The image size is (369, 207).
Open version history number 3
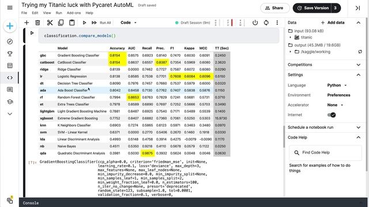tap(336, 8)
